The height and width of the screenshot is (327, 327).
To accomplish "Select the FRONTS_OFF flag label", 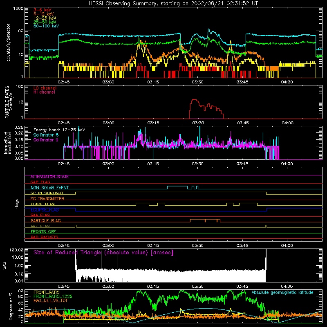I will pos(43,232).
